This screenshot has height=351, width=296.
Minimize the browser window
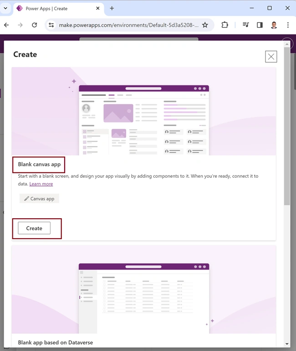tap(251, 8)
